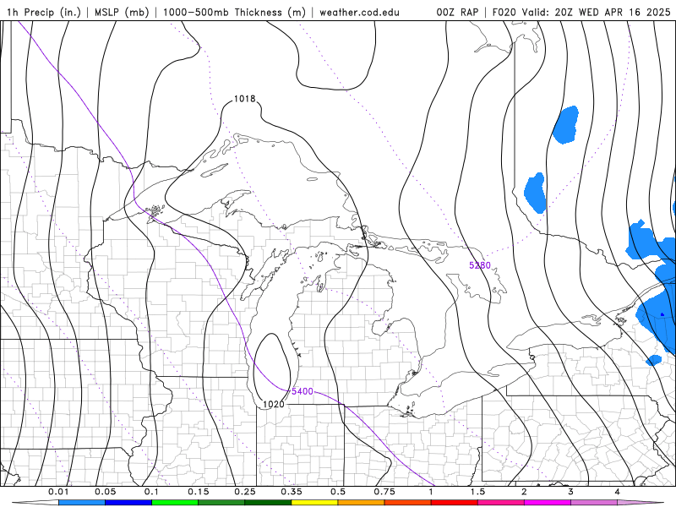Screen dimensions: 676x507
Task: Click the topmost blue precipitation patch
Action: 565,124
